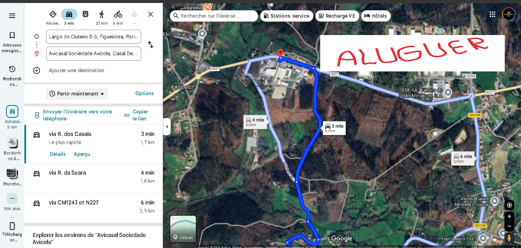
Task: Collapse the side panel arrow
Action: (167, 127)
